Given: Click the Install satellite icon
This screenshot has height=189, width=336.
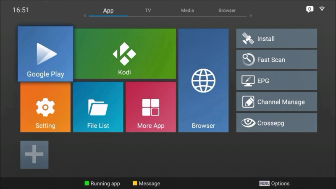Looking at the screenshot, I should [x=248, y=39].
